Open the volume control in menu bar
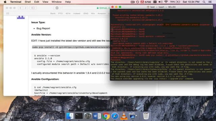Image resolution: width=216 pixels, height=121 pixels. point(160,2)
